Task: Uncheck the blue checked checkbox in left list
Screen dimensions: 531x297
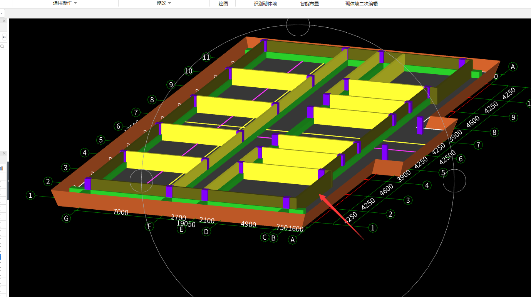Action: pyautogui.click(x=0, y=257)
